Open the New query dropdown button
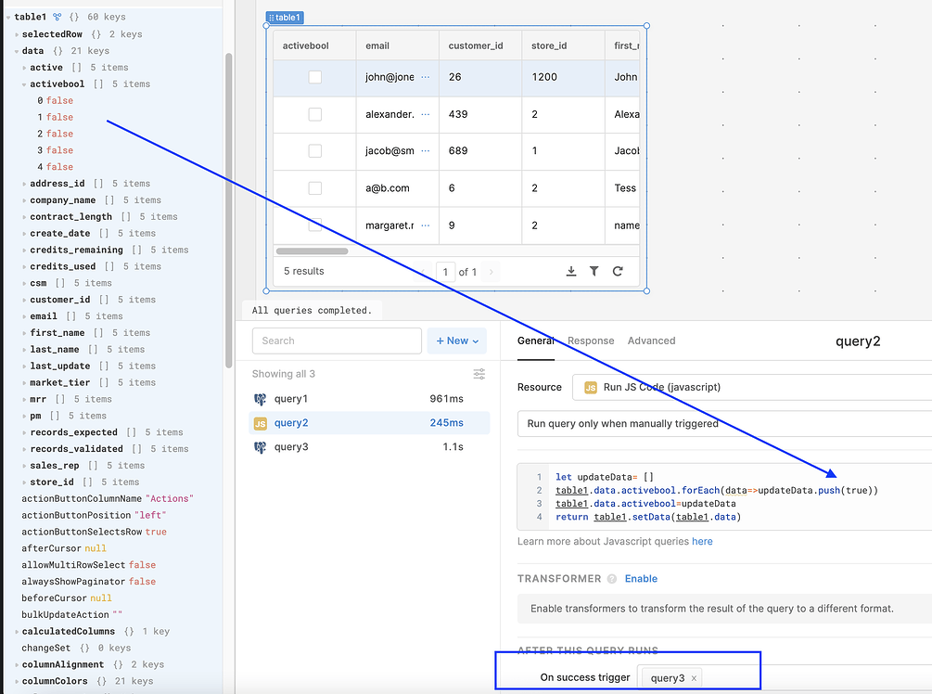This screenshot has width=932, height=694. 456,341
